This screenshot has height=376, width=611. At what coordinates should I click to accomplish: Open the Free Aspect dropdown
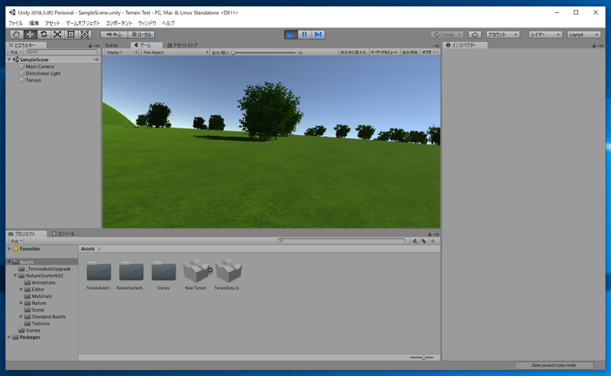pyautogui.click(x=176, y=52)
